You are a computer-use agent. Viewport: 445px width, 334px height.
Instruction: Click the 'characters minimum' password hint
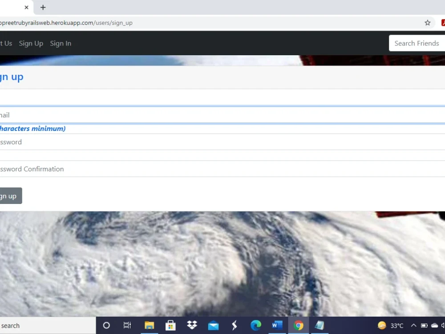coord(32,129)
